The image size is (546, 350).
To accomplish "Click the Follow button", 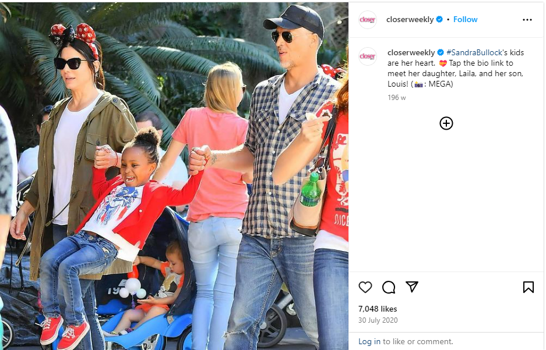I will point(465,19).
